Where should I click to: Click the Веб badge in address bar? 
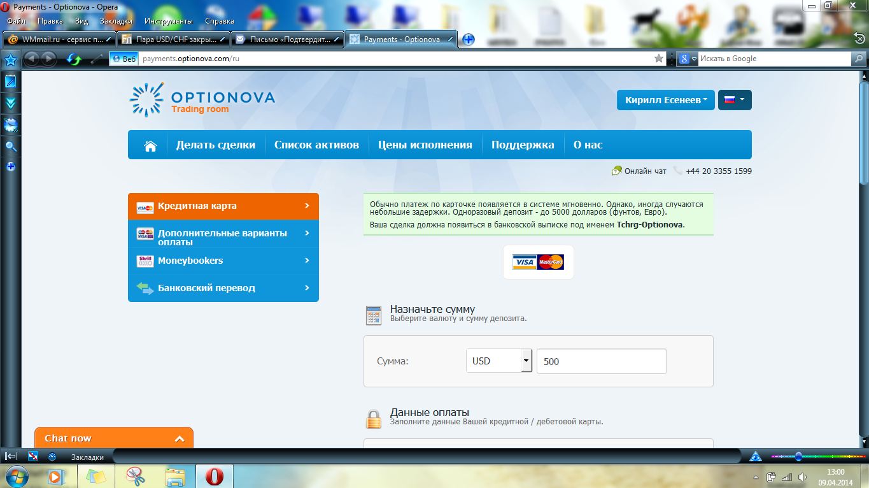(x=124, y=59)
